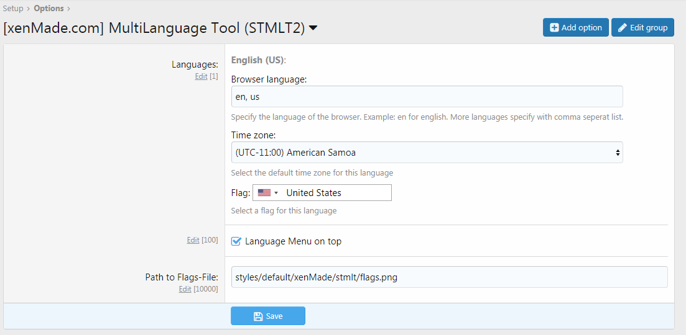The image size is (686, 335).
Task: Click the Edit group button
Action: 642,28
